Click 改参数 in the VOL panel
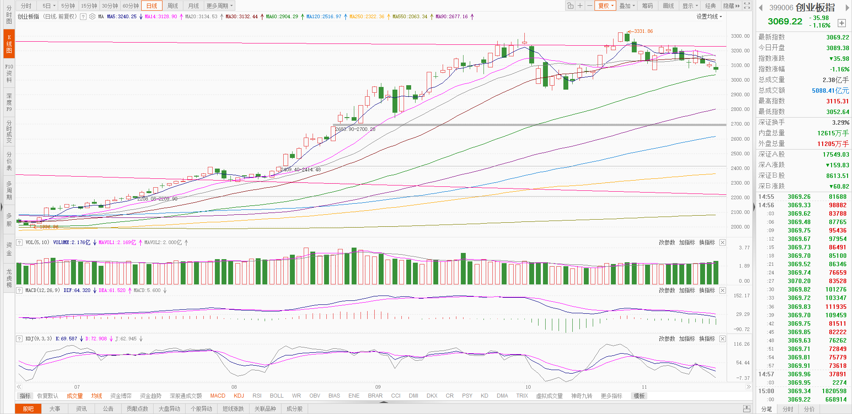This screenshot has width=852, height=414. click(666, 242)
